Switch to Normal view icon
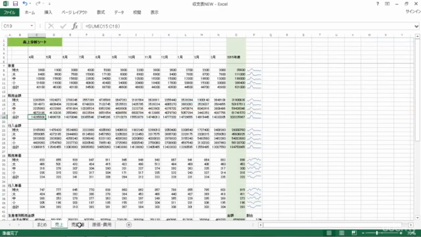 (x=329, y=233)
